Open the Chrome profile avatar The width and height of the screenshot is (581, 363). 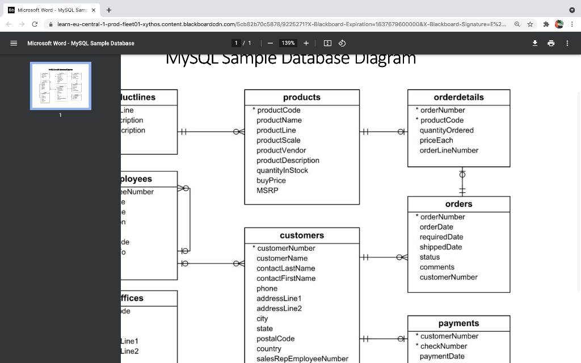click(x=559, y=24)
